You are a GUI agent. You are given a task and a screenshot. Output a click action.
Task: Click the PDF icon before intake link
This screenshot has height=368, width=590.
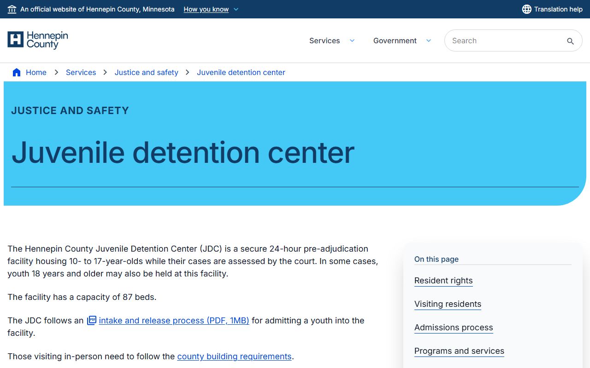(92, 320)
